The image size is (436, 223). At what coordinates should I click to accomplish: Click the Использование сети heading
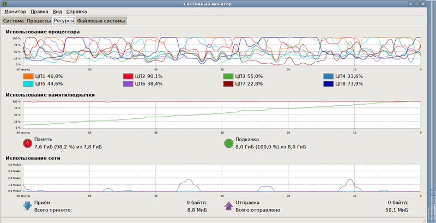click(x=33, y=158)
